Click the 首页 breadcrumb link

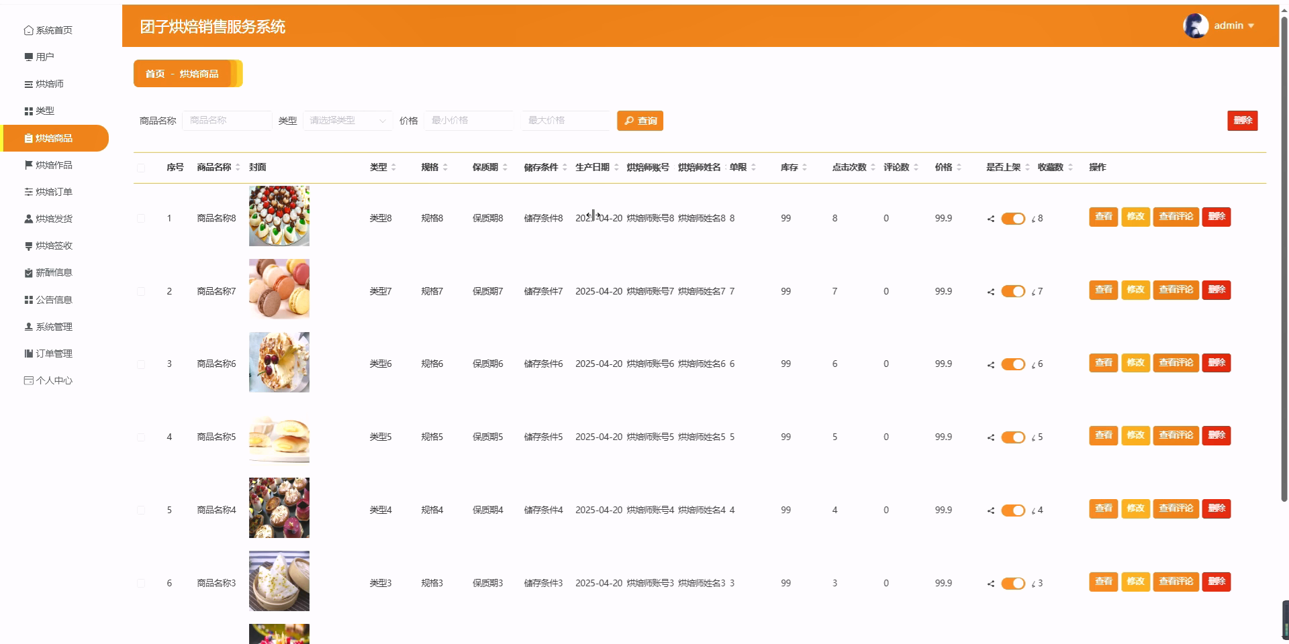tap(155, 74)
